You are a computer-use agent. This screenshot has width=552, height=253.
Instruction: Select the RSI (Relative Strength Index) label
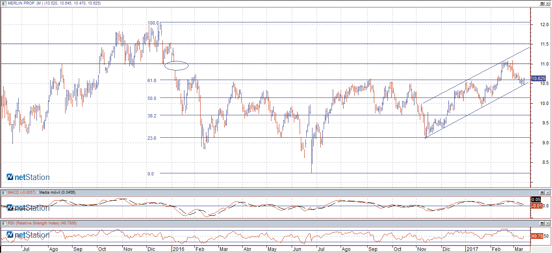(x=34, y=223)
